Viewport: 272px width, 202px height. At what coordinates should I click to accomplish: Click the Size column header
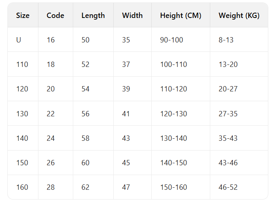23,16
